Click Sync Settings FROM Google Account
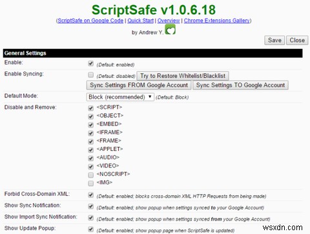Viewport: 310px width, 234px height. (139, 85)
